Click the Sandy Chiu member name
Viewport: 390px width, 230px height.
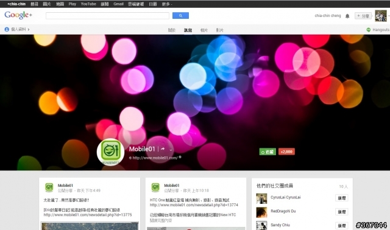click(280, 225)
